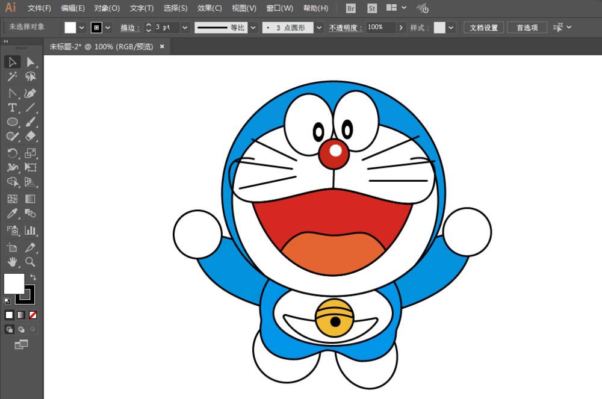Viewport: 602px width, 399px height.
Task: Select the Magic Wand tool
Action: pyautogui.click(x=12, y=77)
